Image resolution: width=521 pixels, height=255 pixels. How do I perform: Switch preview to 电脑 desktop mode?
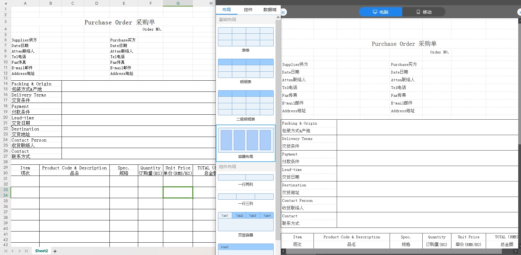pos(380,12)
